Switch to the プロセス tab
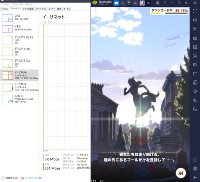 point(4,9)
